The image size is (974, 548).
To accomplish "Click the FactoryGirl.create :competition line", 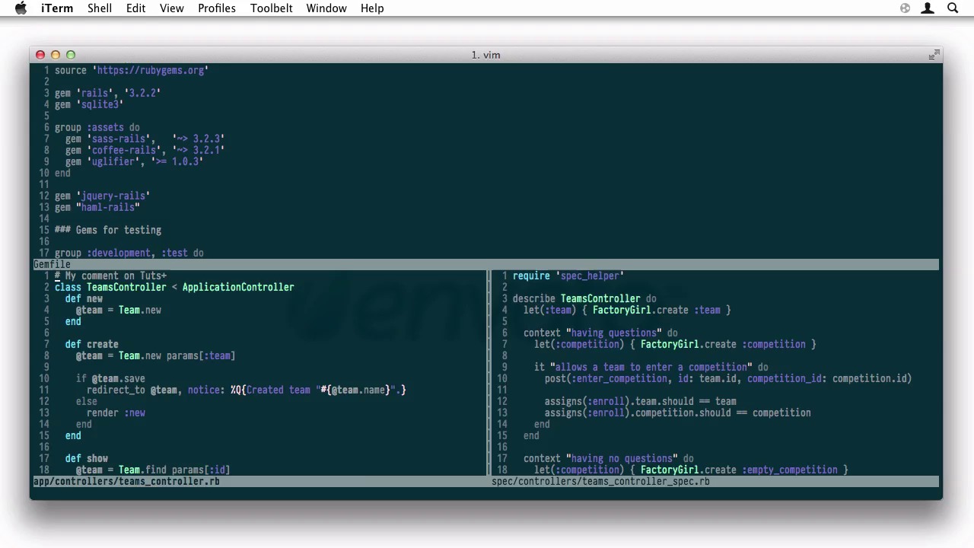I will [675, 344].
